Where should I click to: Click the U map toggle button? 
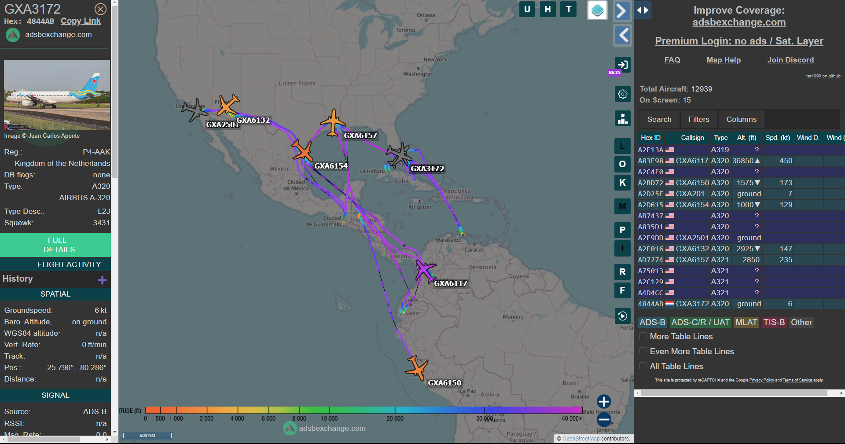coord(527,9)
